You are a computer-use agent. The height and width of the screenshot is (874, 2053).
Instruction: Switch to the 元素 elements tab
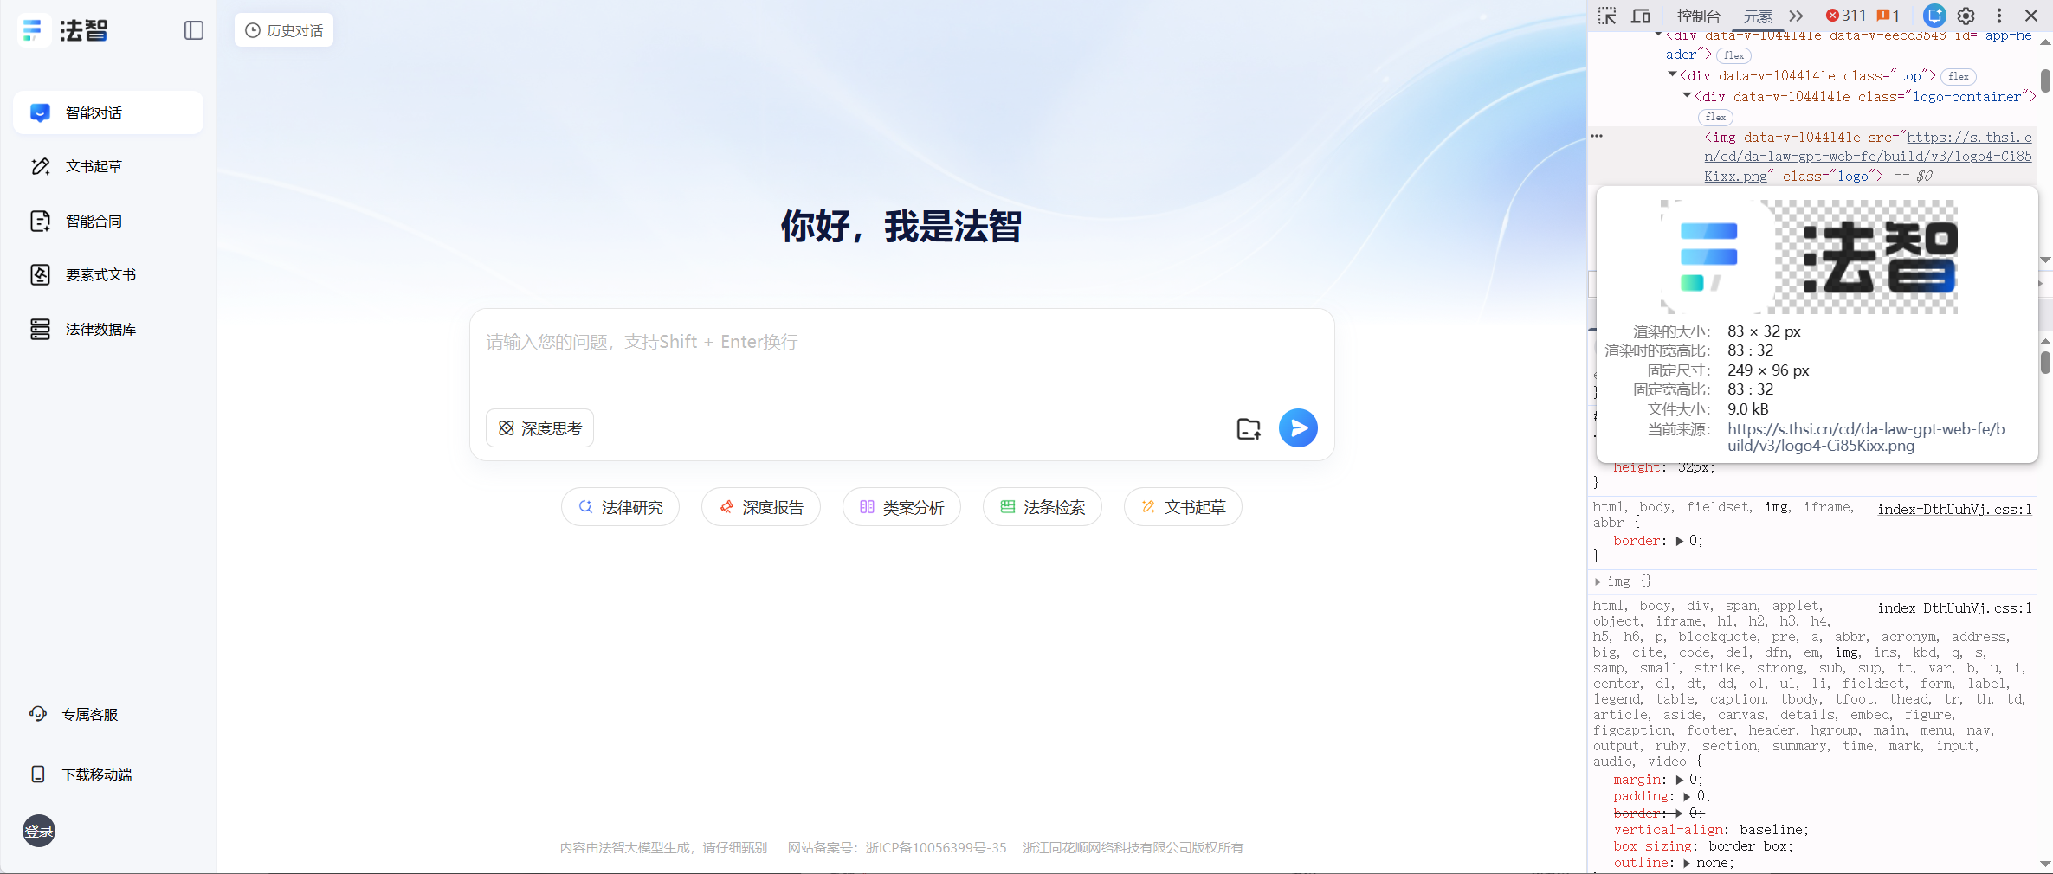(1758, 16)
